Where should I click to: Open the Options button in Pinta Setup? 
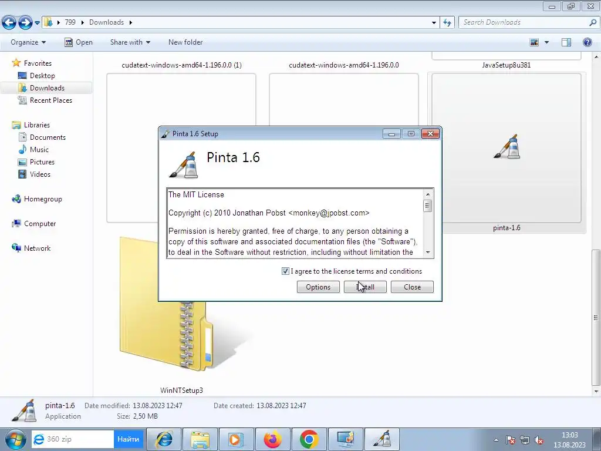pos(318,287)
